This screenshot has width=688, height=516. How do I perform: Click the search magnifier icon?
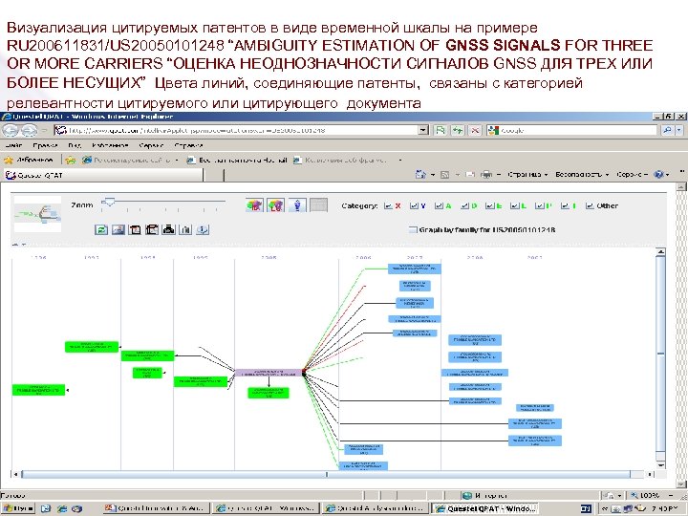[667, 130]
